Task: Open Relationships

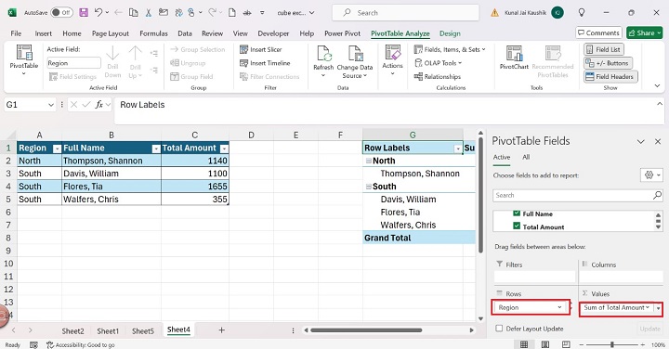Action: [438, 77]
